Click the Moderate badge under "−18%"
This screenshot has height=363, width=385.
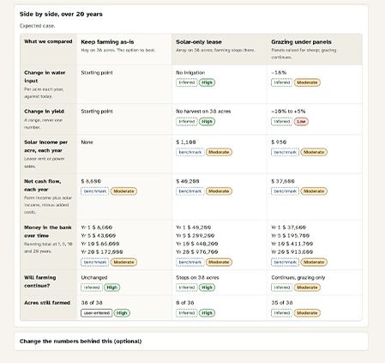[307, 82]
